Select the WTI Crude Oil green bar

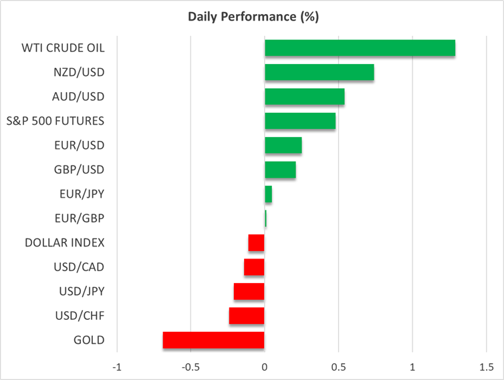(360, 48)
